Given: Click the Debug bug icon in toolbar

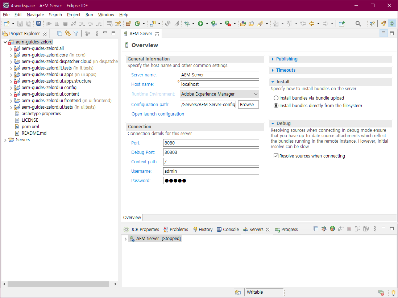Looking at the screenshot, I should [x=187, y=24].
